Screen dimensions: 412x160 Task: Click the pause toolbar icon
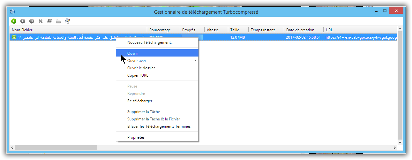32,21
